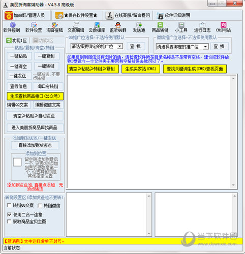
Task: Click 编辑QQ文案 button
Action: point(18,105)
